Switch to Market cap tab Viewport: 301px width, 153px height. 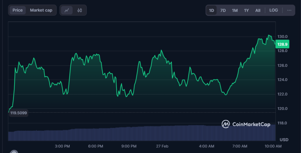(x=41, y=10)
